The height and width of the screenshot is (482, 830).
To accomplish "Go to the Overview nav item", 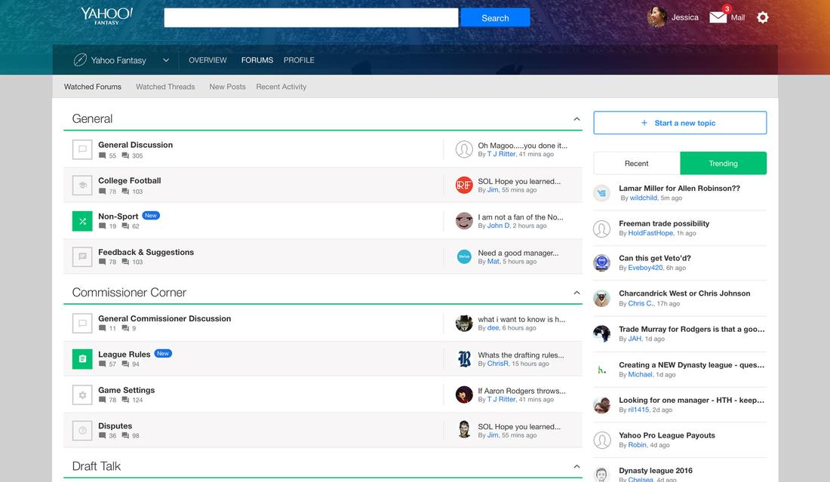I will pyautogui.click(x=207, y=60).
